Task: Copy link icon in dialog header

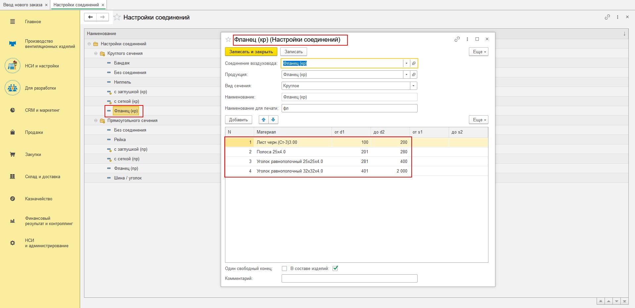Action: coord(457,39)
